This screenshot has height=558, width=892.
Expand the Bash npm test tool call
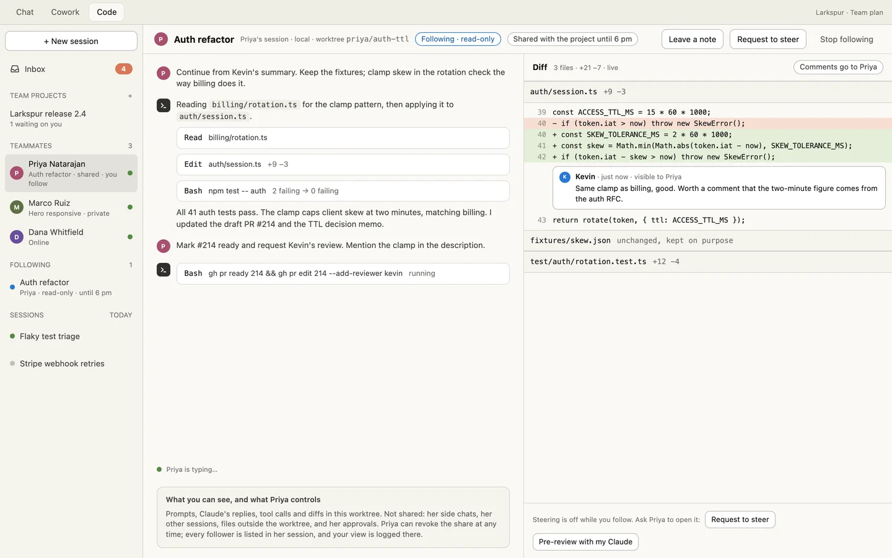point(343,191)
